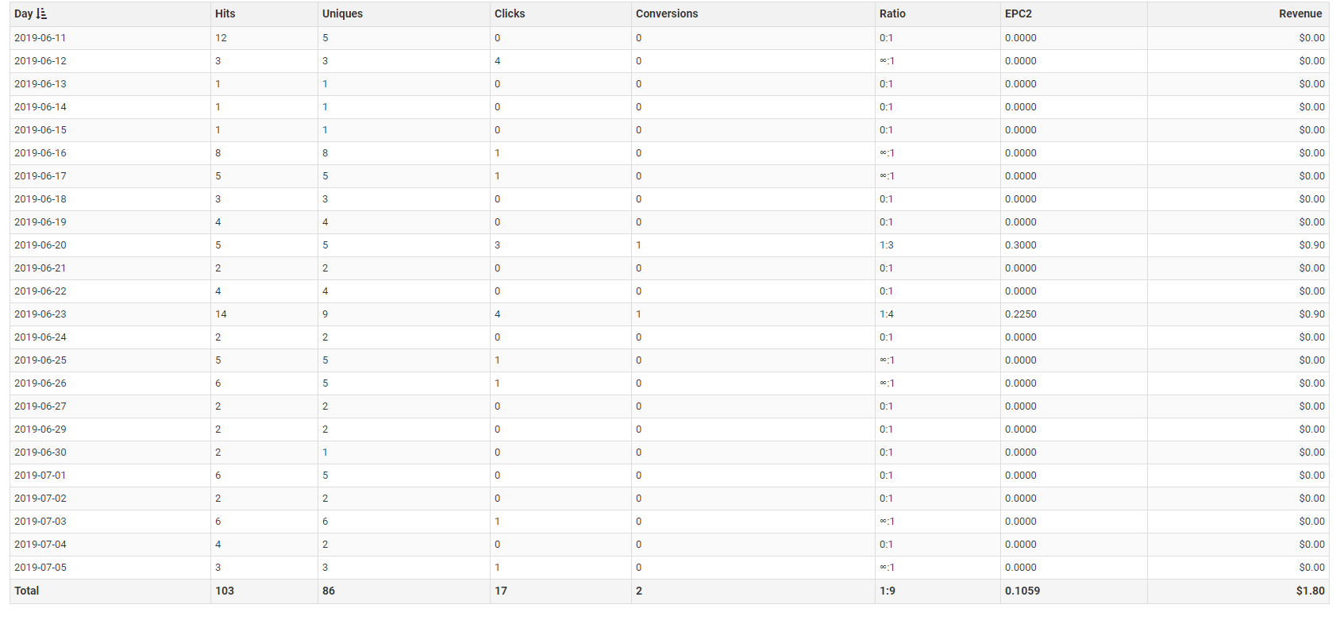Click the 0.2250 EPC2 value
This screenshot has width=1340, height=620.
point(1020,314)
